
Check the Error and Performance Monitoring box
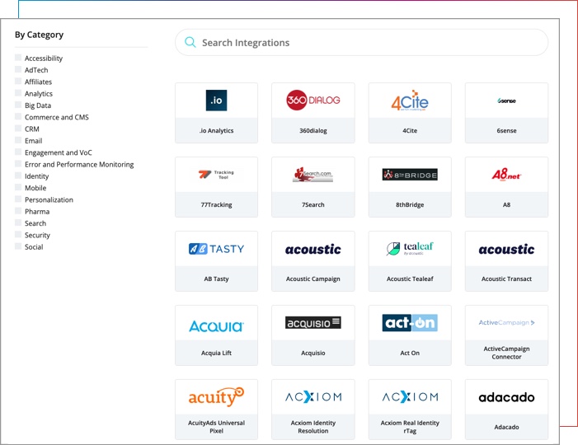[18, 164]
